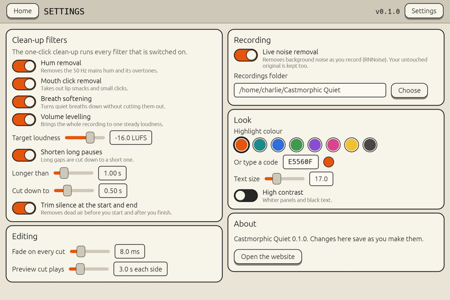Click the v0.1.0 version label
Screen dimensions: 450x300
tap(388, 11)
